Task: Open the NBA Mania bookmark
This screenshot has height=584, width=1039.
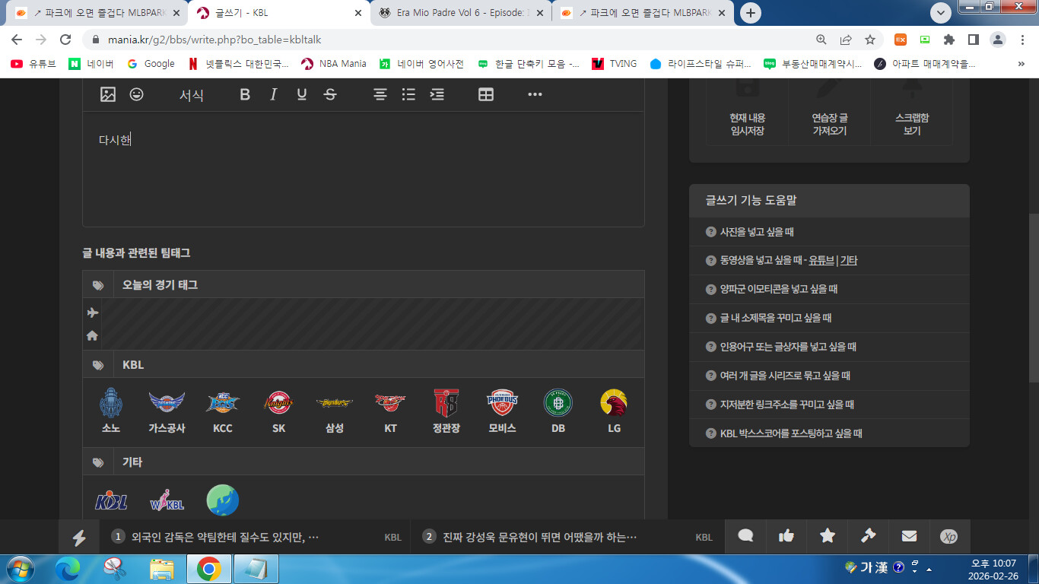Action: pos(334,64)
